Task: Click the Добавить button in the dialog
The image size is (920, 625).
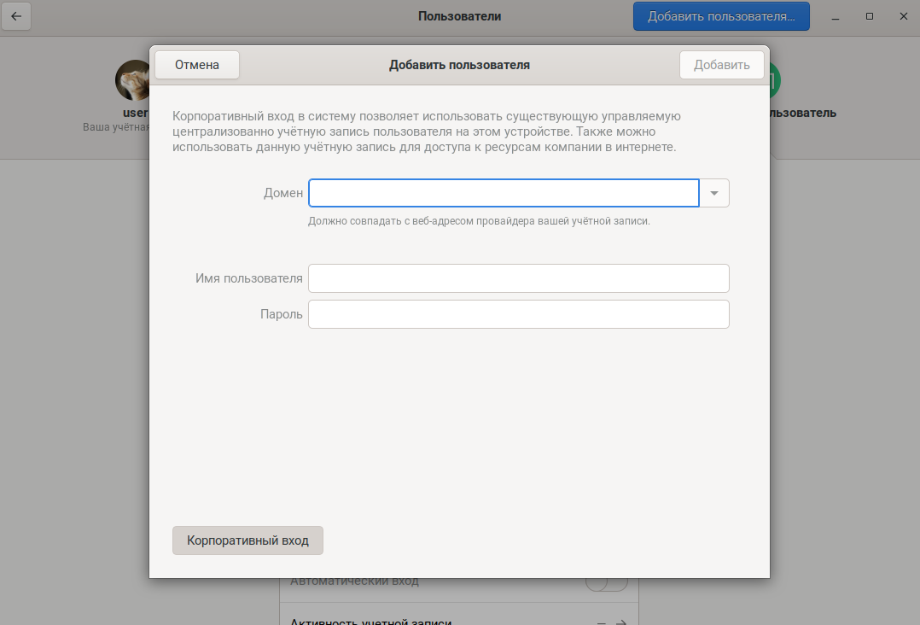Action: coord(721,65)
